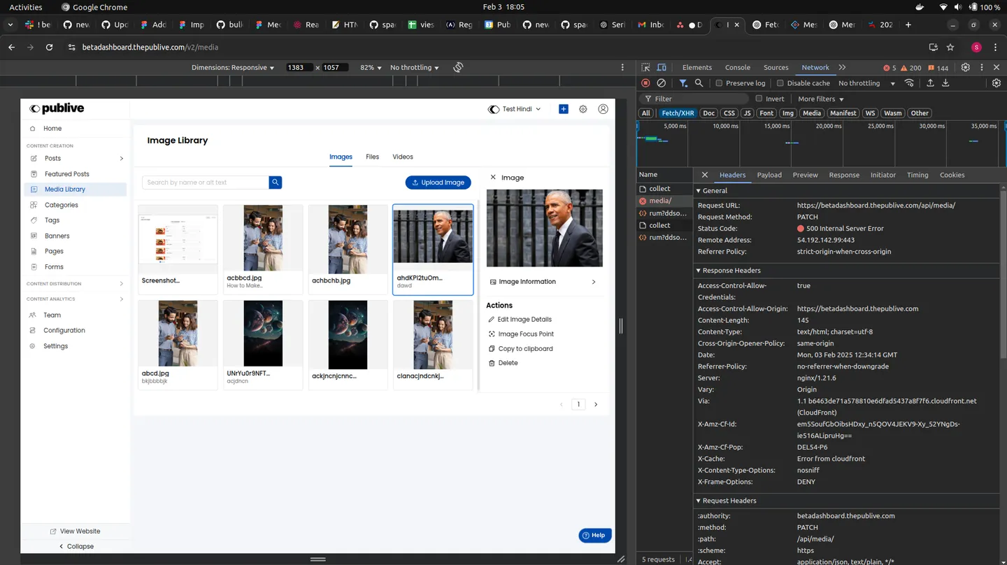1007x565 pixels.
Task: Open network search with the magnifier icon
Action: coord(699,83)
